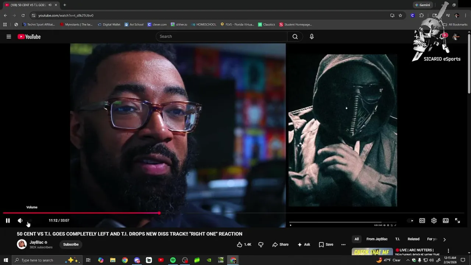Click the video progress bar scrubber
Screen dimensions: 471x265
click(x=159, y=213)
